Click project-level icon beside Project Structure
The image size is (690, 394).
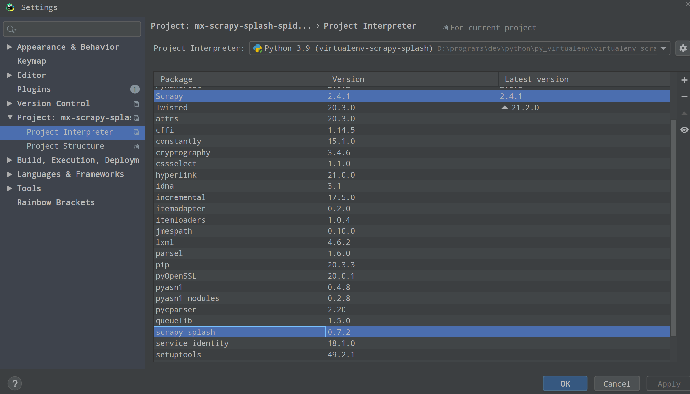(136, 146)
